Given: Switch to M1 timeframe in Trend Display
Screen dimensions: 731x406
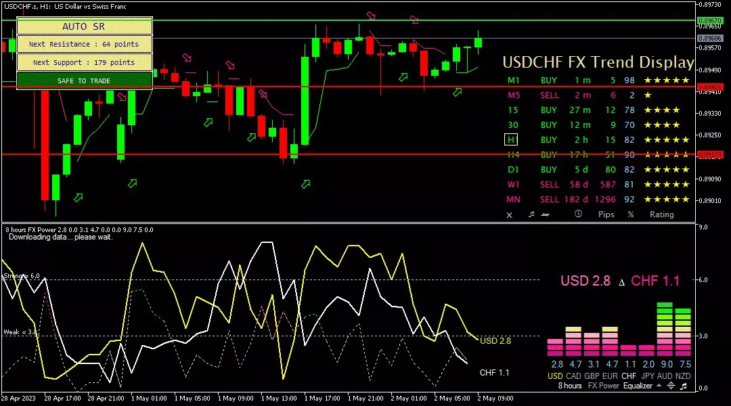Looking at the screenshot, I should click(x=513, y=80).
